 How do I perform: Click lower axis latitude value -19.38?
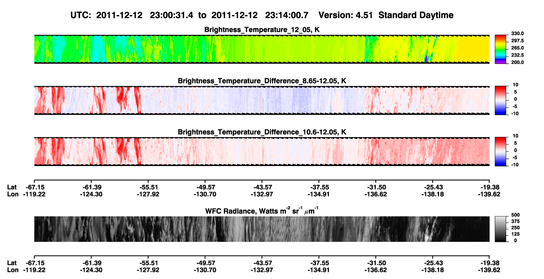pyautogui.click(x=489, y=263)
